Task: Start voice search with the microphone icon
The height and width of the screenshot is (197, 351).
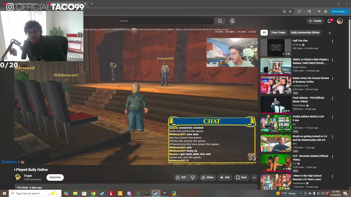Action: 232,21
